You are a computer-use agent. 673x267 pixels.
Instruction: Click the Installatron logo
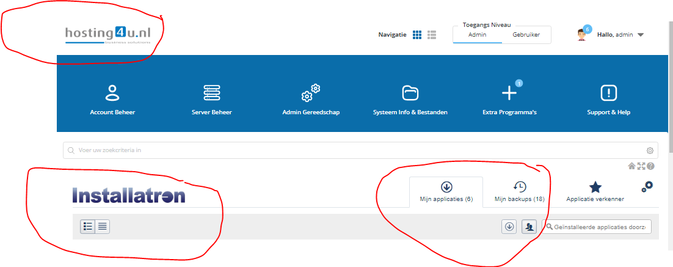click(129, 196)
